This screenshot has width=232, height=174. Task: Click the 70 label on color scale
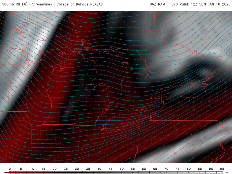coord(166,169)
